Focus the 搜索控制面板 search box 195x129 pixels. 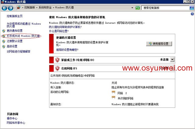pyautogui.click(x=165, y=8)
